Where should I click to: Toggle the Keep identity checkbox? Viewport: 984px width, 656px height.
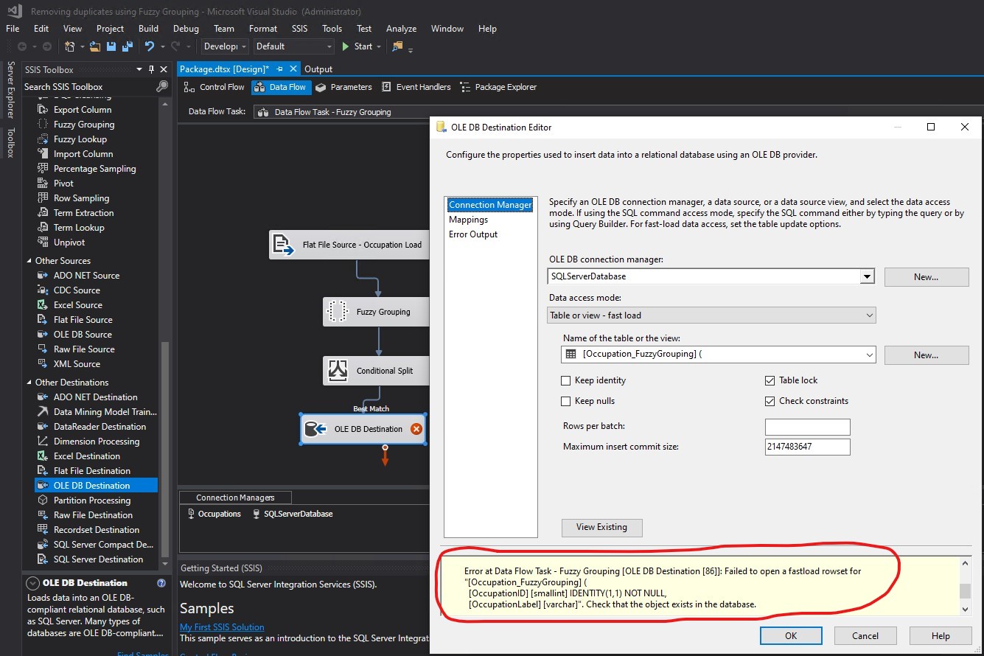tap(565, 380)
